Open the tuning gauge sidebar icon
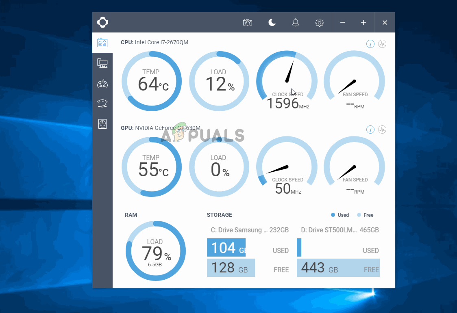Image resolution: width=457 pixels, height=313 pixels. coord(102,104)
